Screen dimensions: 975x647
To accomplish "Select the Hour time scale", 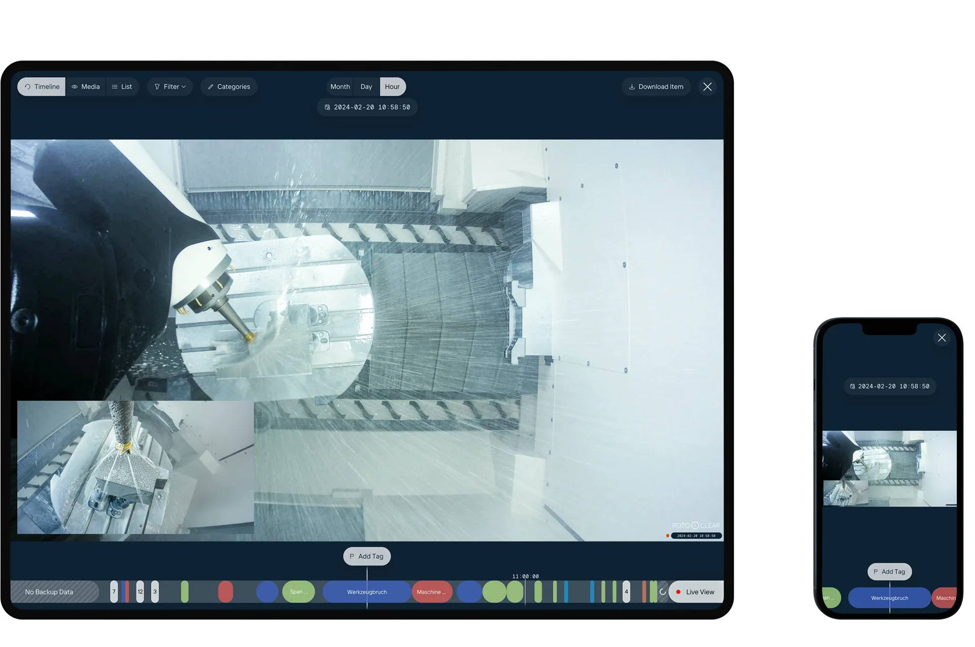I will pos(393,87).
